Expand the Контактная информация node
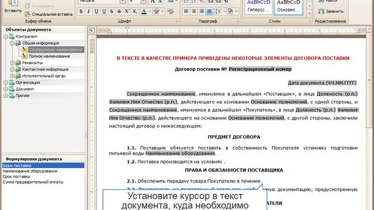Viewport: 374px width, 210px height. 12,69
